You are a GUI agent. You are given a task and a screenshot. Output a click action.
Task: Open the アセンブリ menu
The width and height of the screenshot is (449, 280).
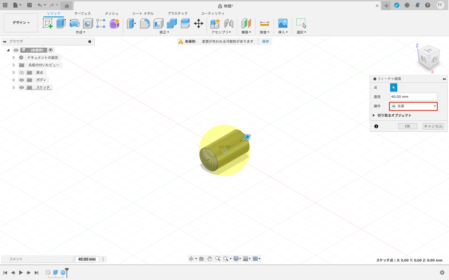(221, 32)
